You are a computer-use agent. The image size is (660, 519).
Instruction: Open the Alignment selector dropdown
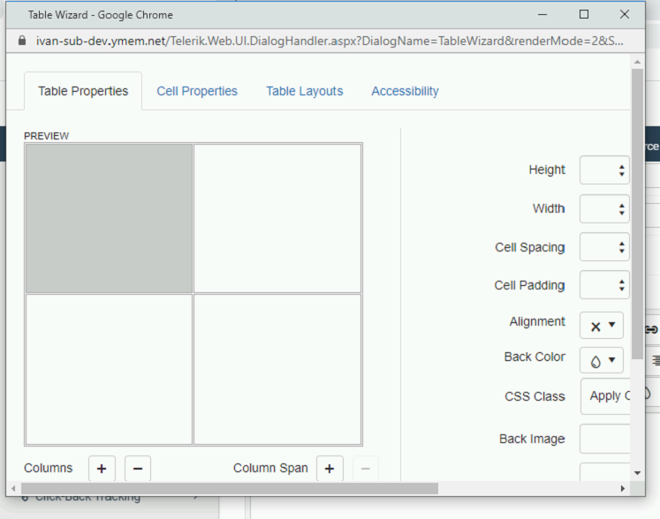click(x=602, y=326)
